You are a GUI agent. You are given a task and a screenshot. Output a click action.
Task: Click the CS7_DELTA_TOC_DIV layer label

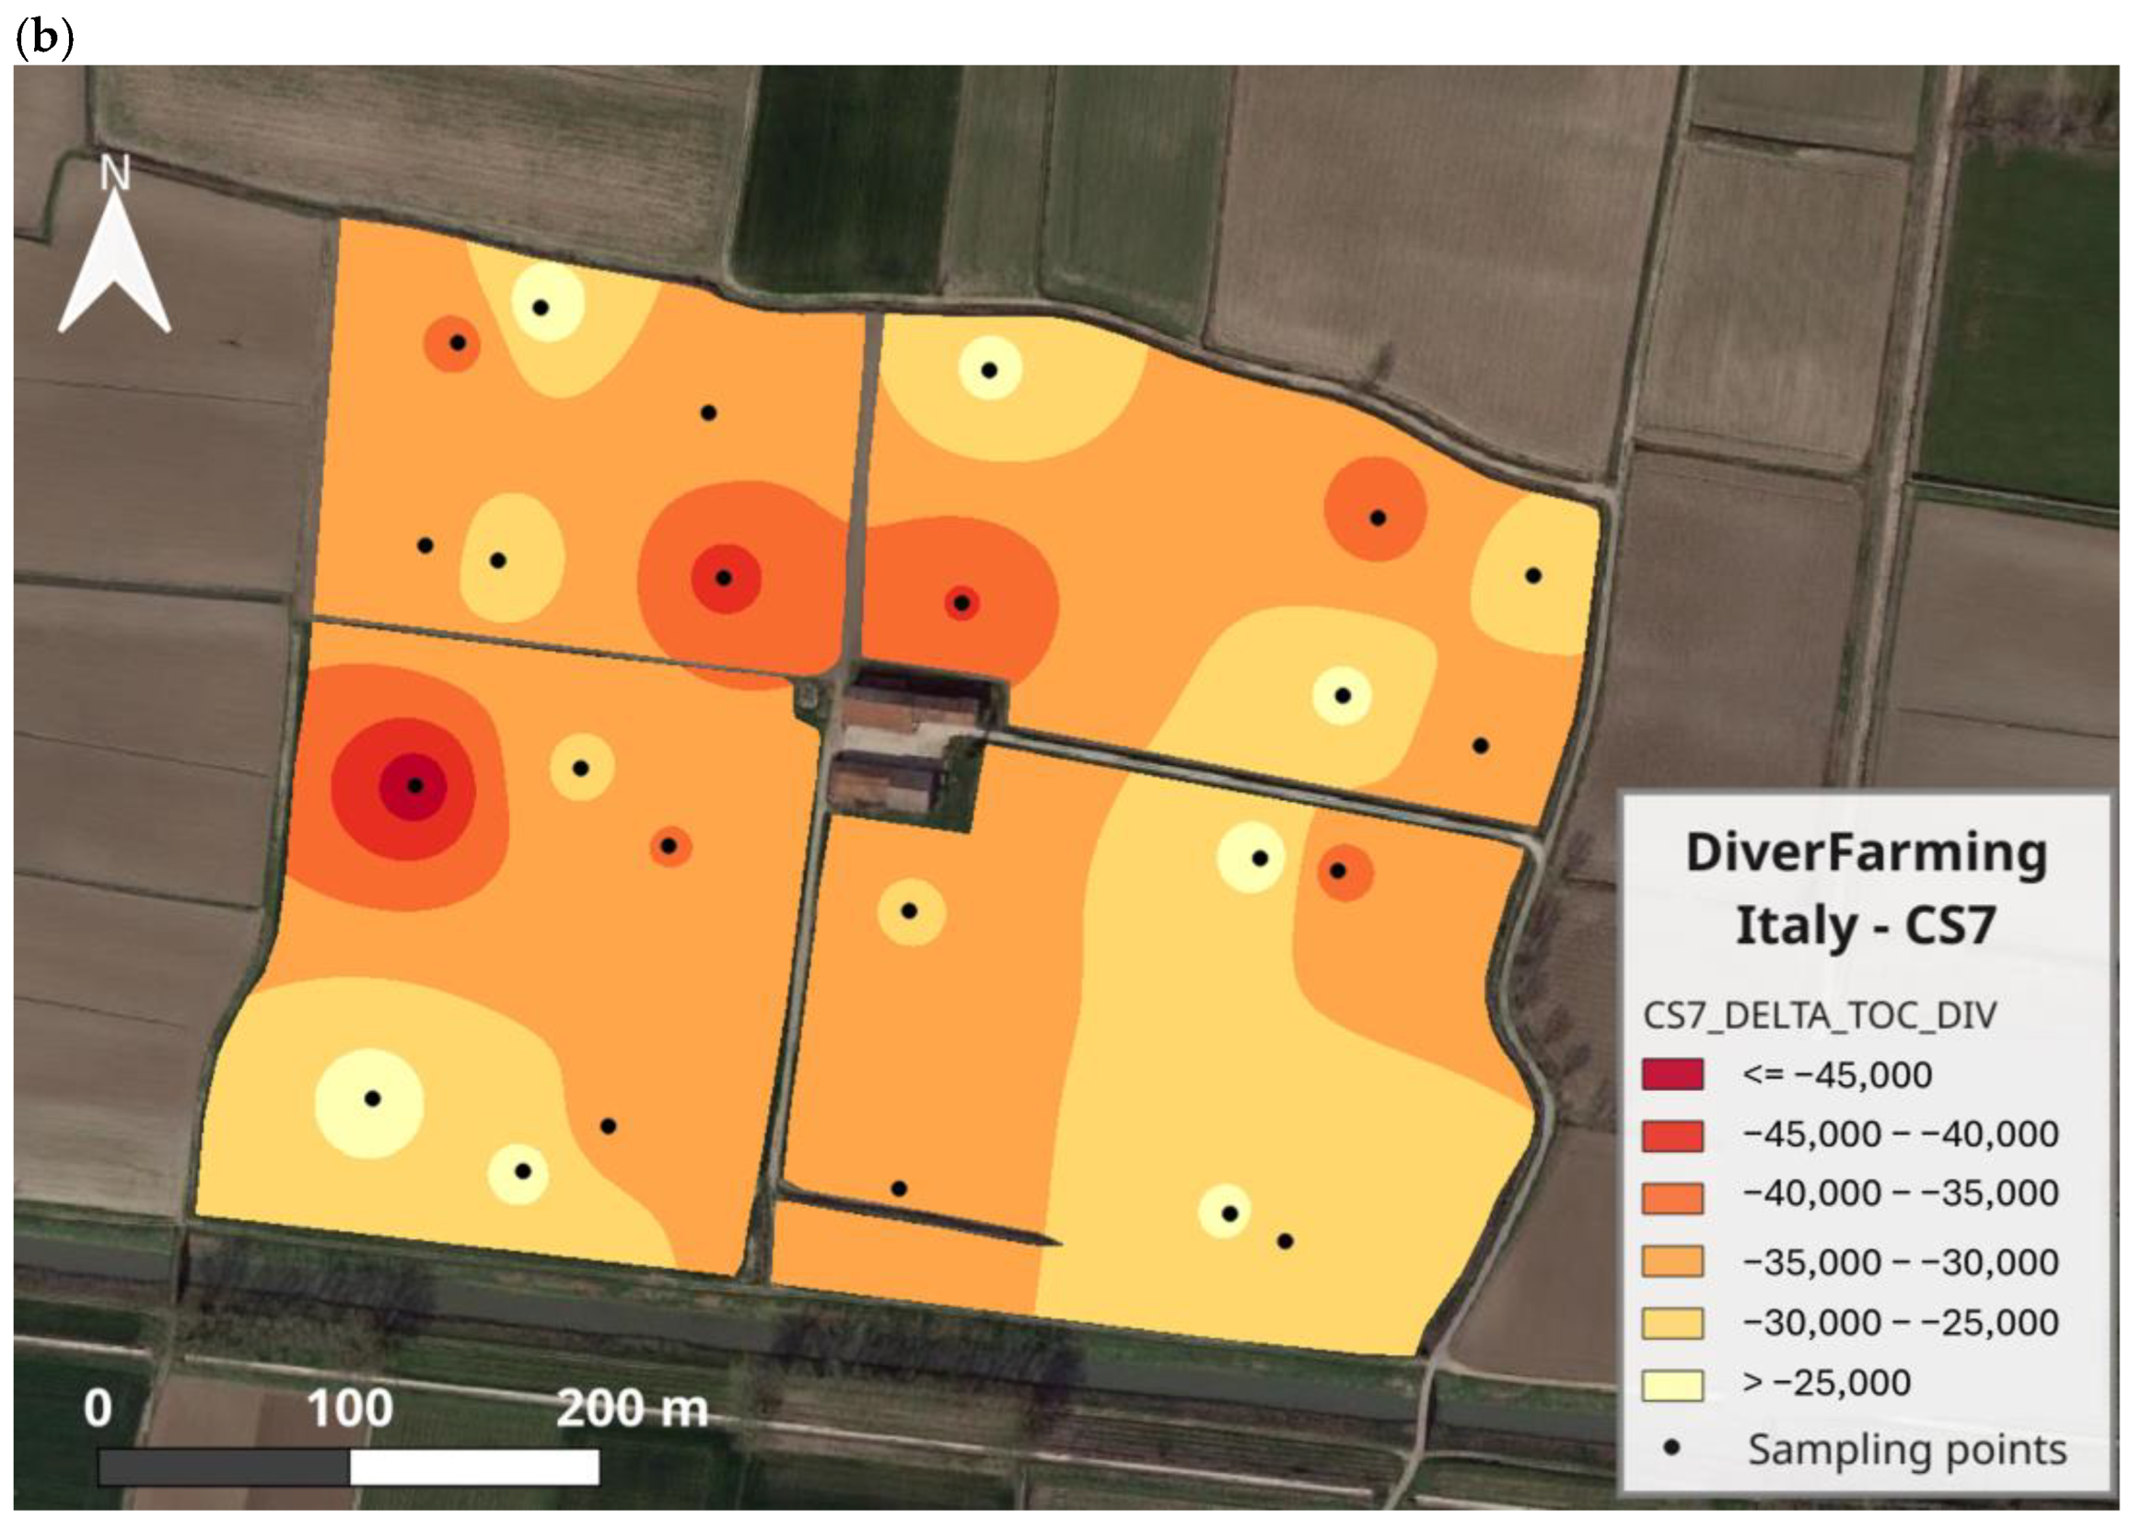[1820, 1015]
